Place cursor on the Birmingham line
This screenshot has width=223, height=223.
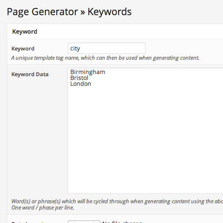[x=88, y=72]
